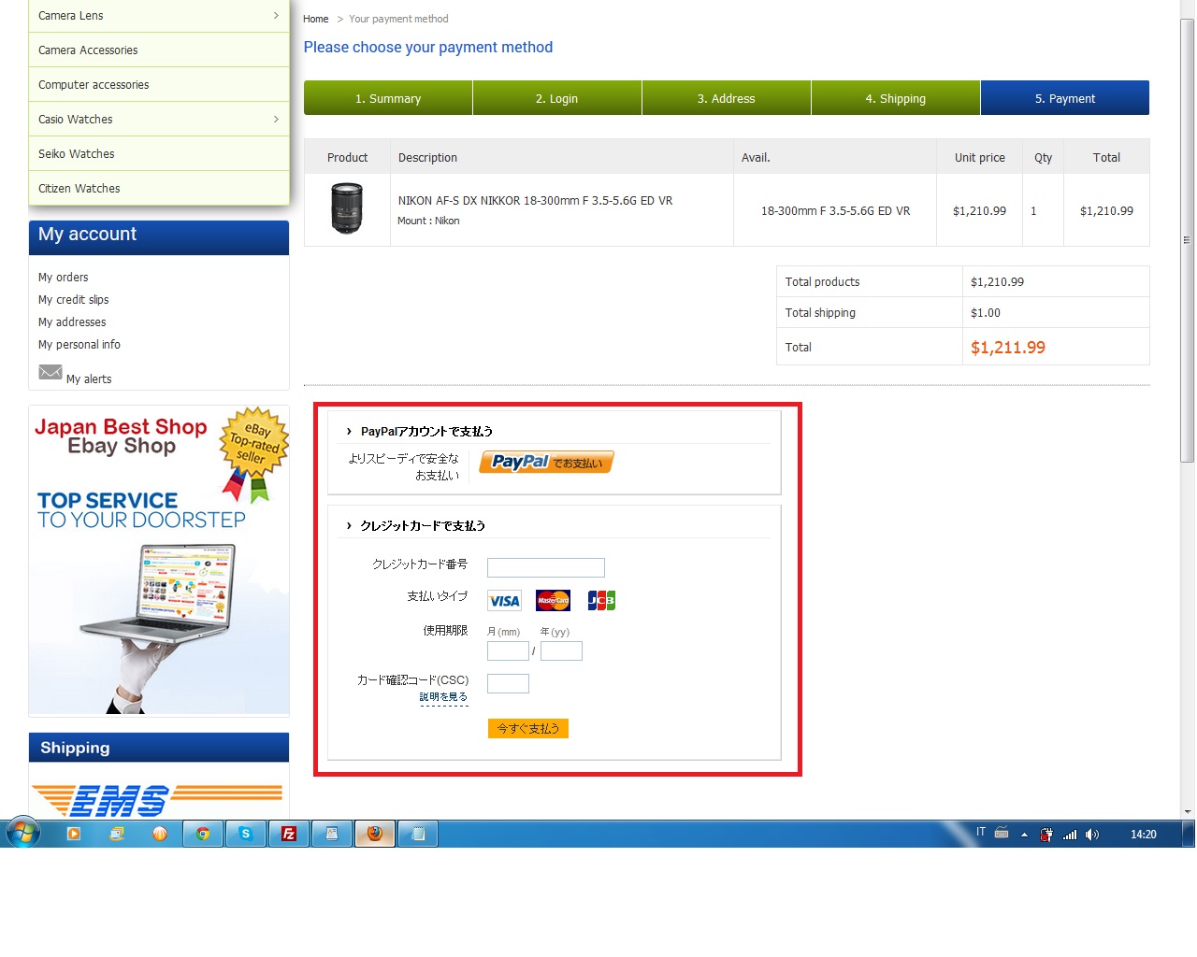Pay with the orange PayPal button
This screenshot has width=1197, height=957.
coord(546,462)
